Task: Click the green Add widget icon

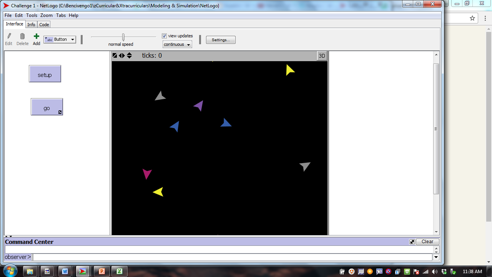Action: [x=36, y=37]
